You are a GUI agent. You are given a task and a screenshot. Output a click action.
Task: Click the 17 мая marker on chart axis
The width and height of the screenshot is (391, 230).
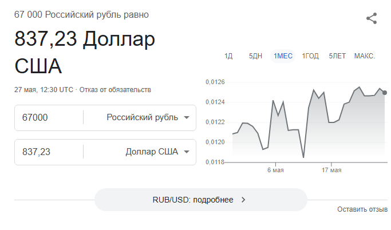(x=331, y=170)
